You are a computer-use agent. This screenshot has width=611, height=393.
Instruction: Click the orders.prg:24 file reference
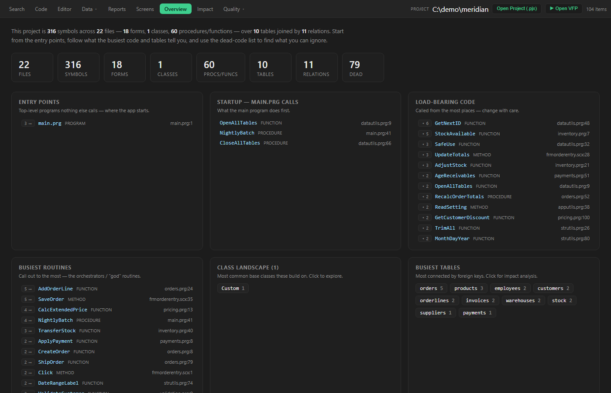(x=178, y=289)
